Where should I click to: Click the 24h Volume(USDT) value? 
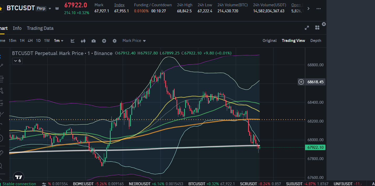pos(269,11)
